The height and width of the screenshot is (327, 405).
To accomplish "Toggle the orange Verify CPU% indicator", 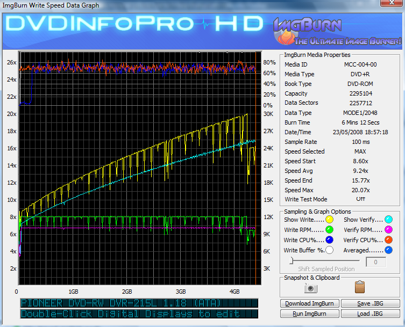I will (388, 240).
